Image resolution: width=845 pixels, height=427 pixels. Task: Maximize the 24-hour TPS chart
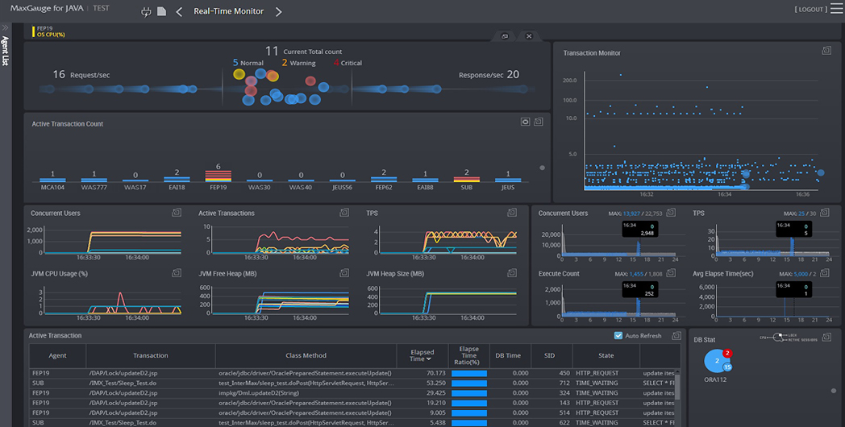(825, 213)
